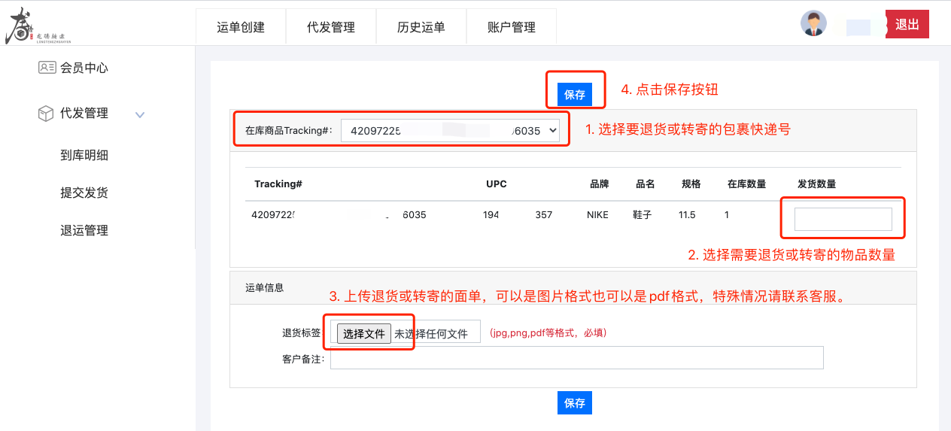Click 选择文件 to upload return label

[x=364, y=334]
